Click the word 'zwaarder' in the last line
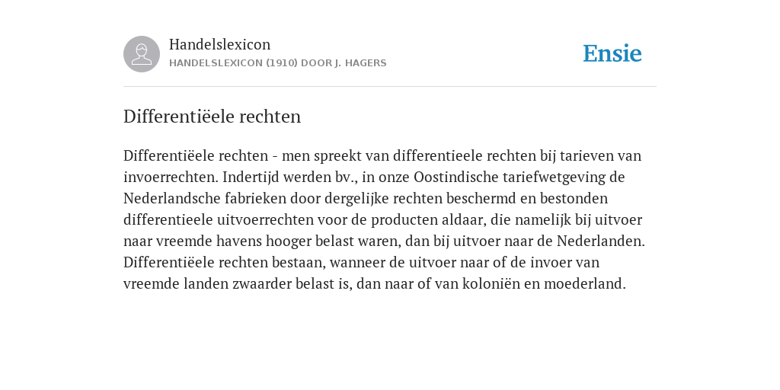Viewport: 780px width, 390px height. coord(262,284)
